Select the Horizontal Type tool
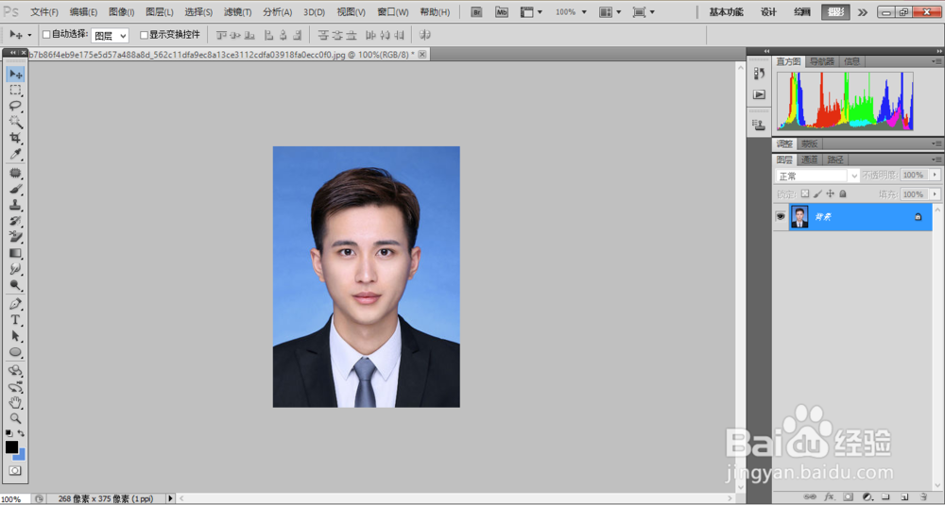Image resolution: width=945 pixels, height=505 pixels. point(15,320)
